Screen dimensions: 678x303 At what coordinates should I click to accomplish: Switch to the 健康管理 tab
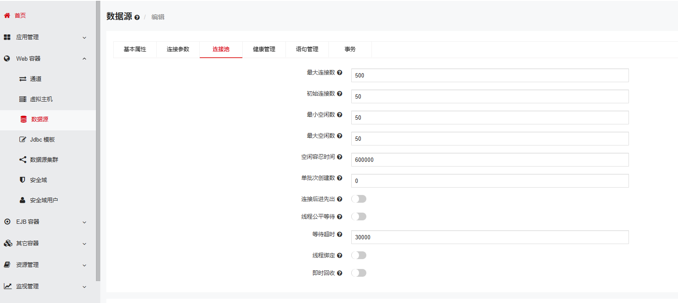[x=264, y=49]
